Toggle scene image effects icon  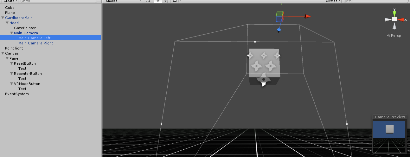174,1
